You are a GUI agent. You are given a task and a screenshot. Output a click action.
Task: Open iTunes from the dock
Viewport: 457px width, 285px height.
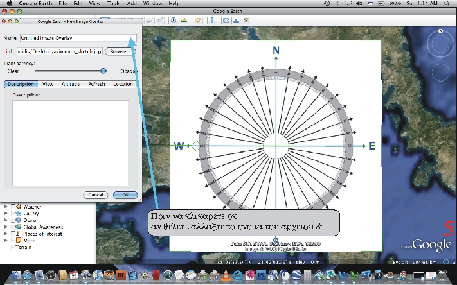click(97, 275)
